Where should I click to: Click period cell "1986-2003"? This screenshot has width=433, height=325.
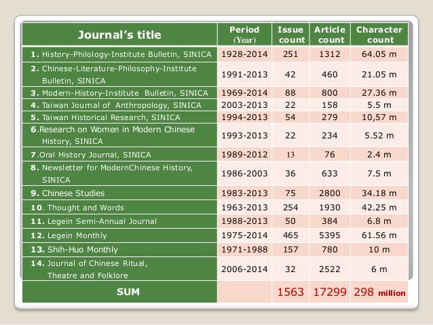coord(244,174)
